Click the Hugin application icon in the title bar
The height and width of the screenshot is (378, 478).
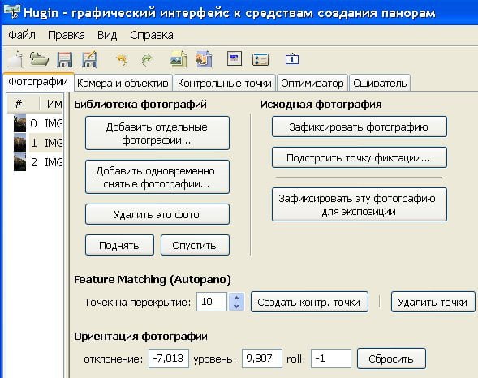12,11
